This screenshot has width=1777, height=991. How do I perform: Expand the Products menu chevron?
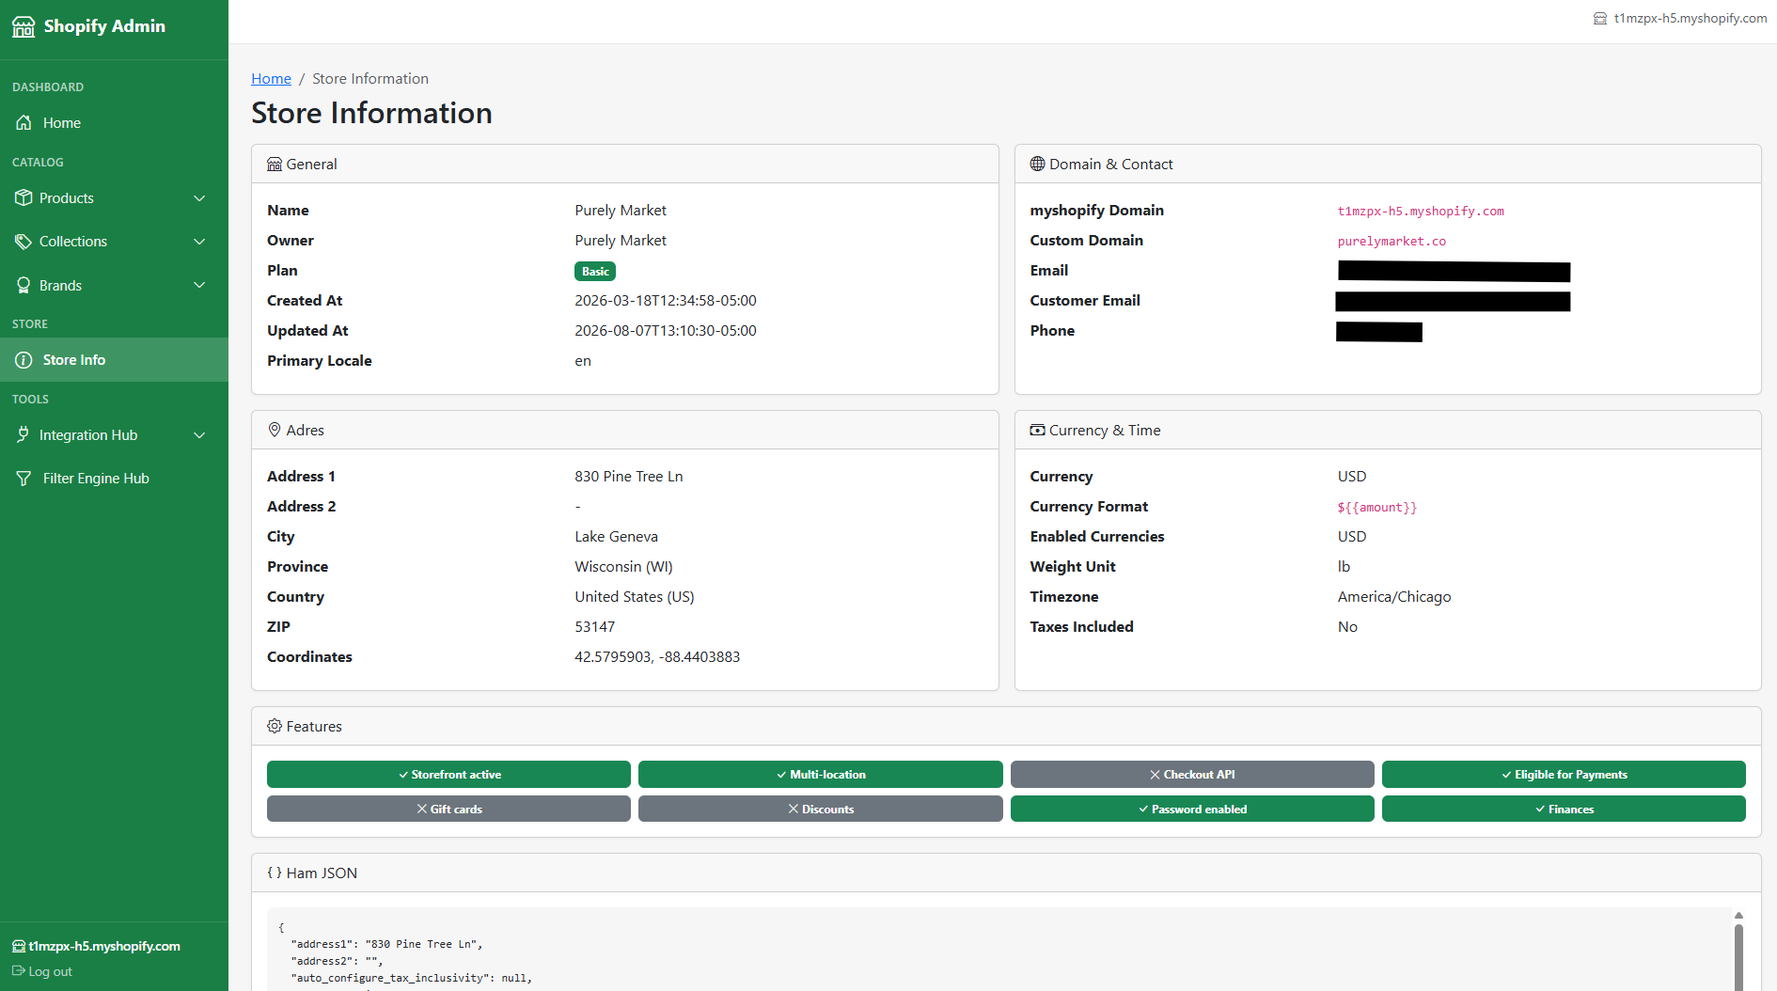199,198
